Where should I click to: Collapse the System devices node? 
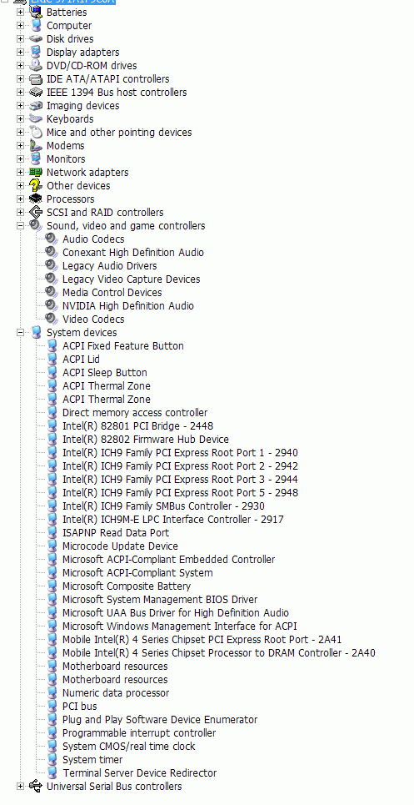(20, 332)
